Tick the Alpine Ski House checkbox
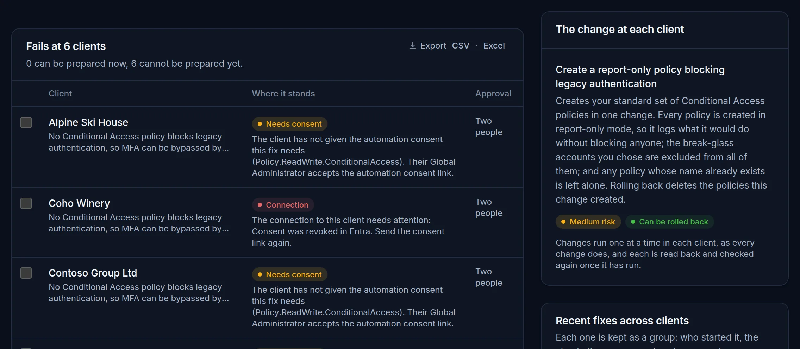The width and height of the screenshot is (800, 349). pos(26,122)
